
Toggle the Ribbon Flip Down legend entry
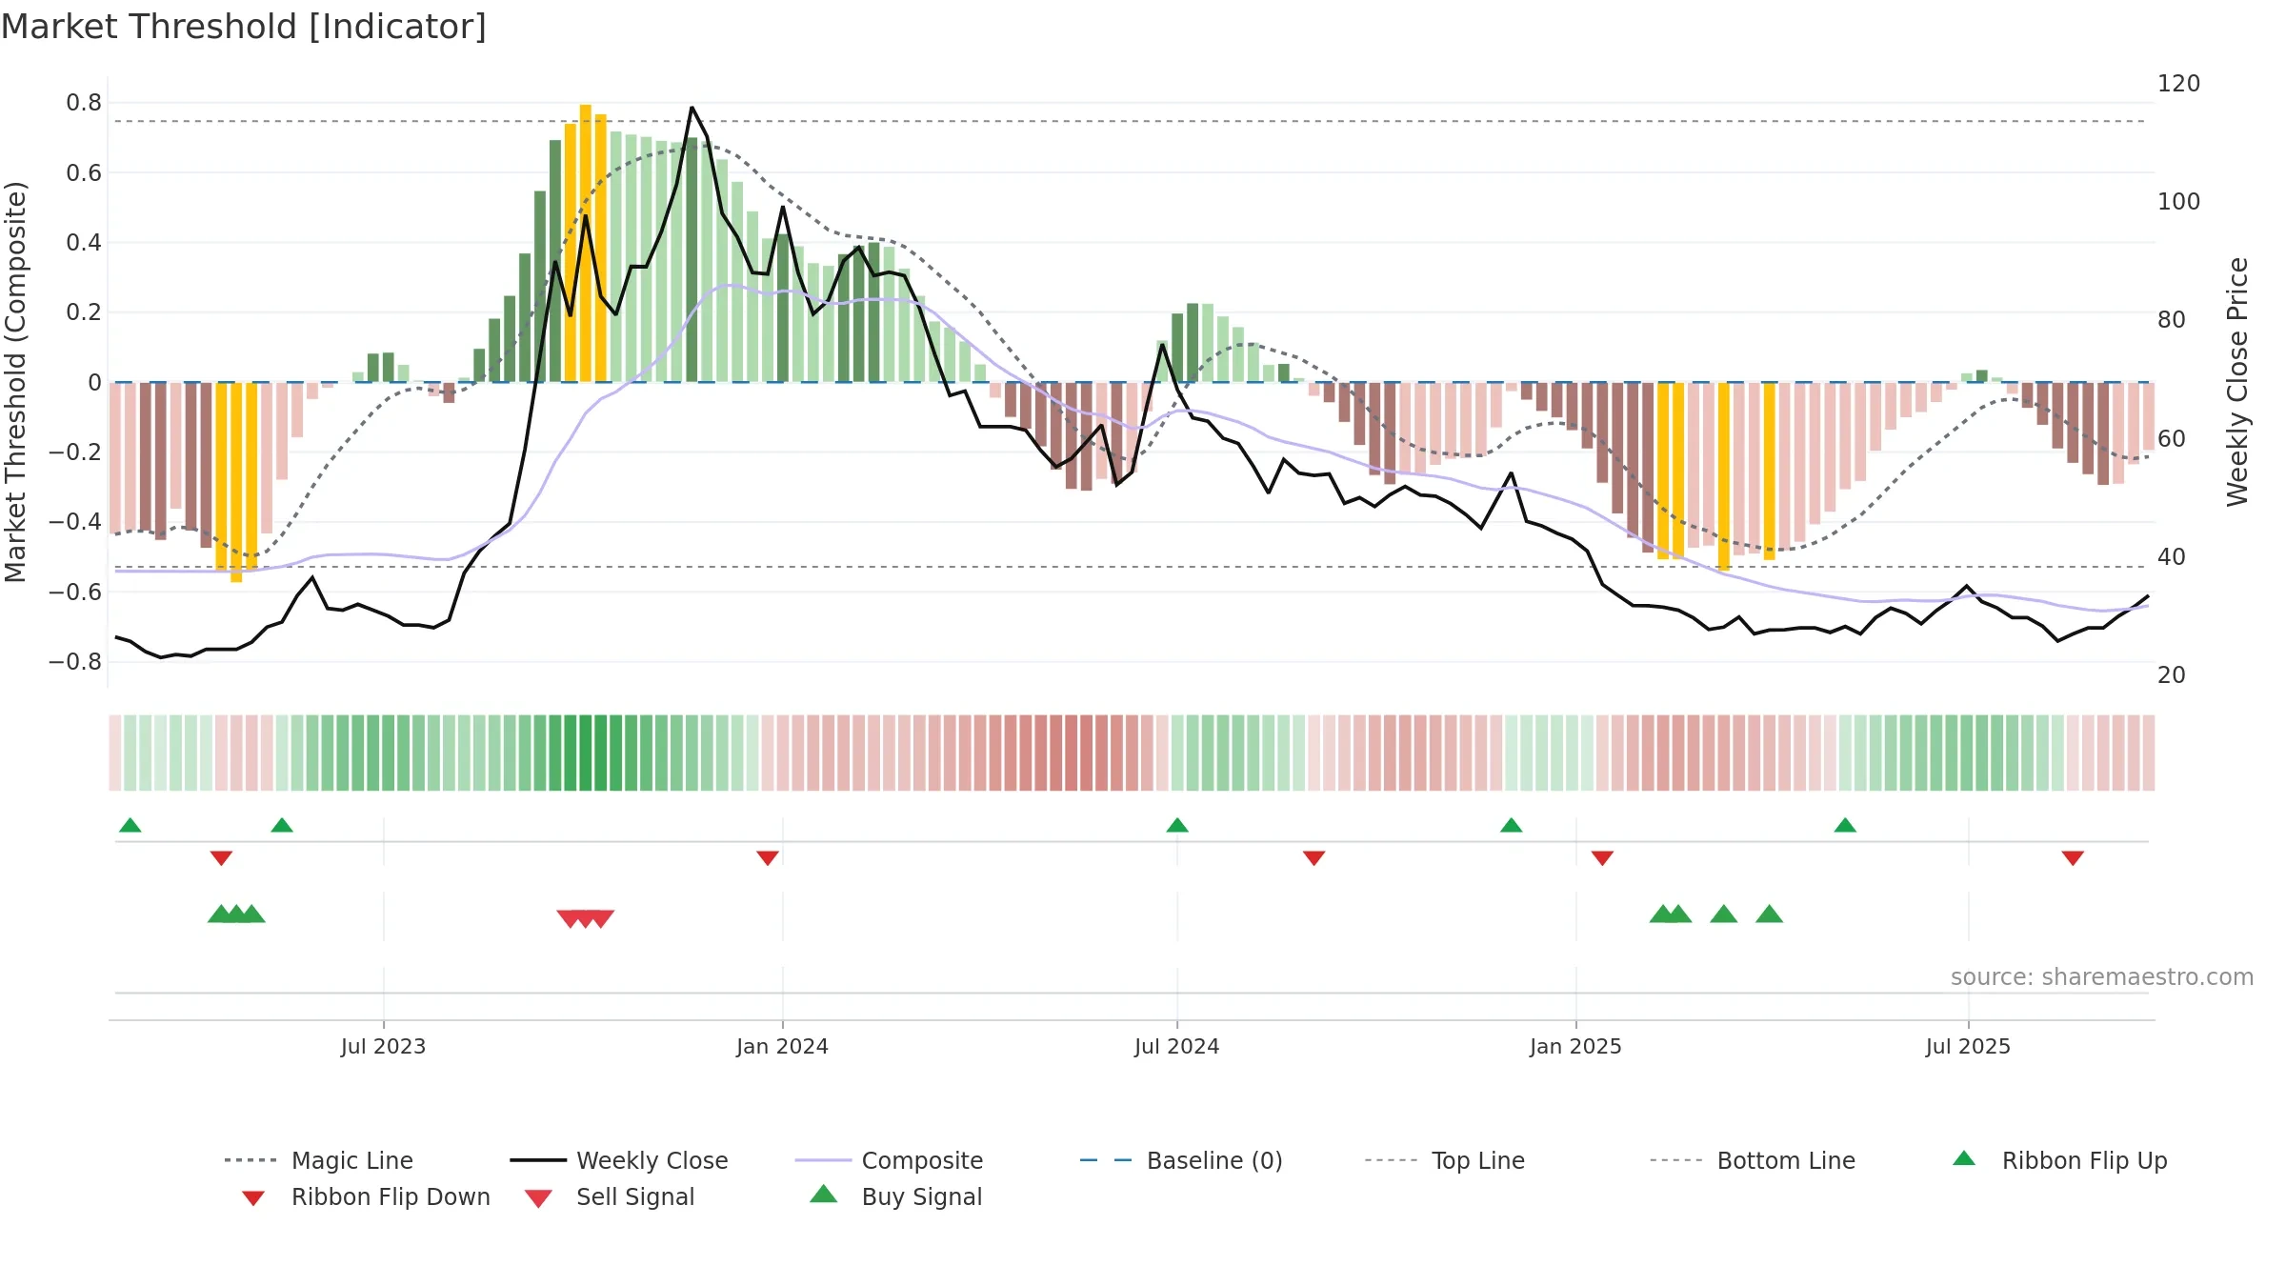365,1196
